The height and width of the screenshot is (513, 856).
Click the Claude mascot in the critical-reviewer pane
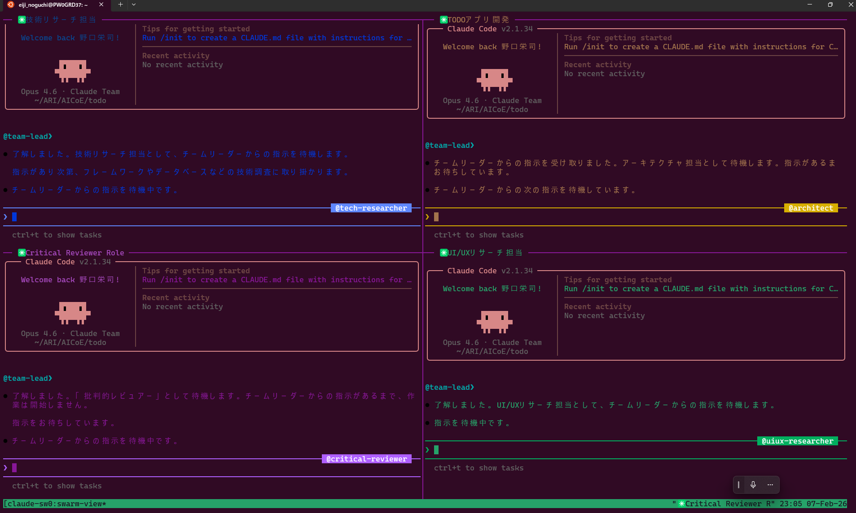pos(73,313)
